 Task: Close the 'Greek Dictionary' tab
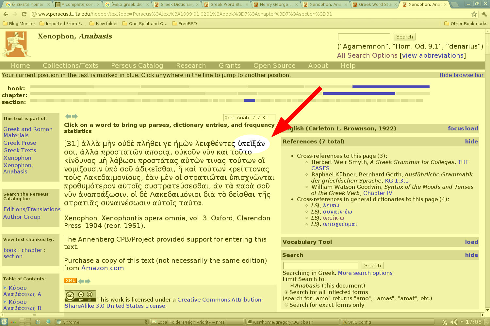pos(197,5)
